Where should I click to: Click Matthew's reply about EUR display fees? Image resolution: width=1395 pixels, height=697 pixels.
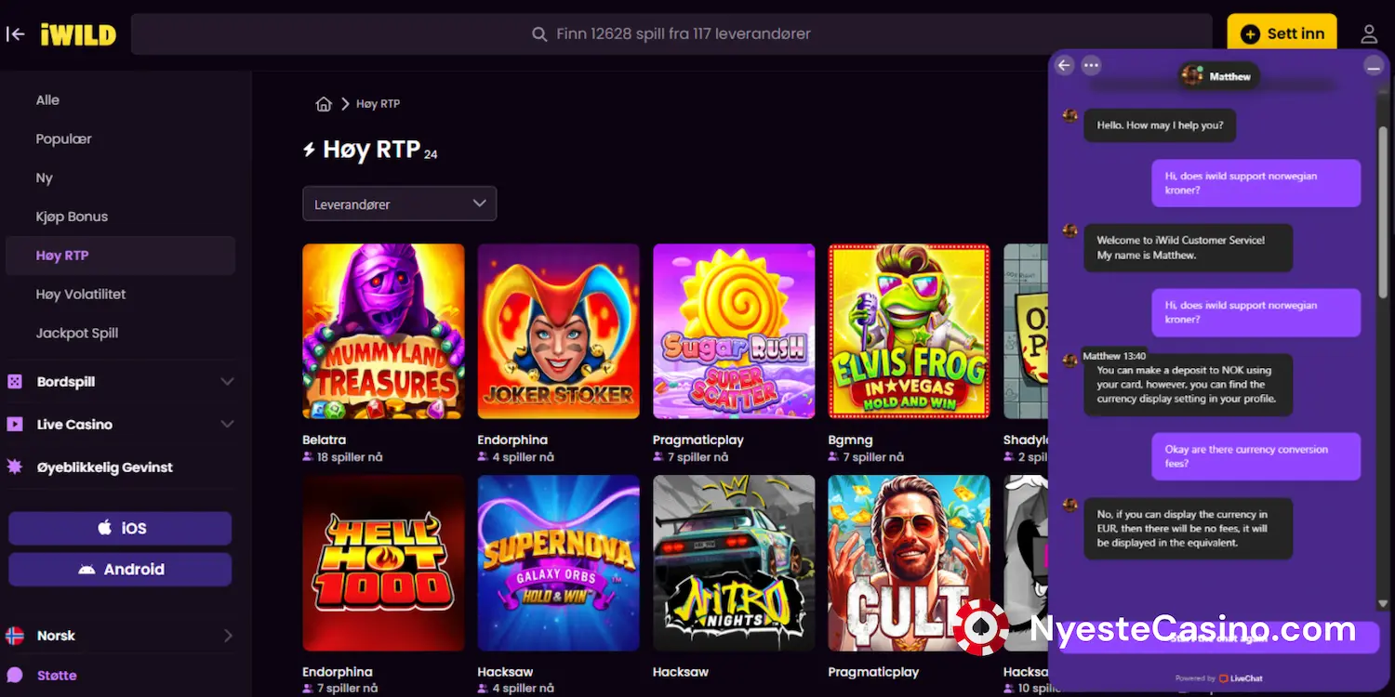tap(1188, 529)
